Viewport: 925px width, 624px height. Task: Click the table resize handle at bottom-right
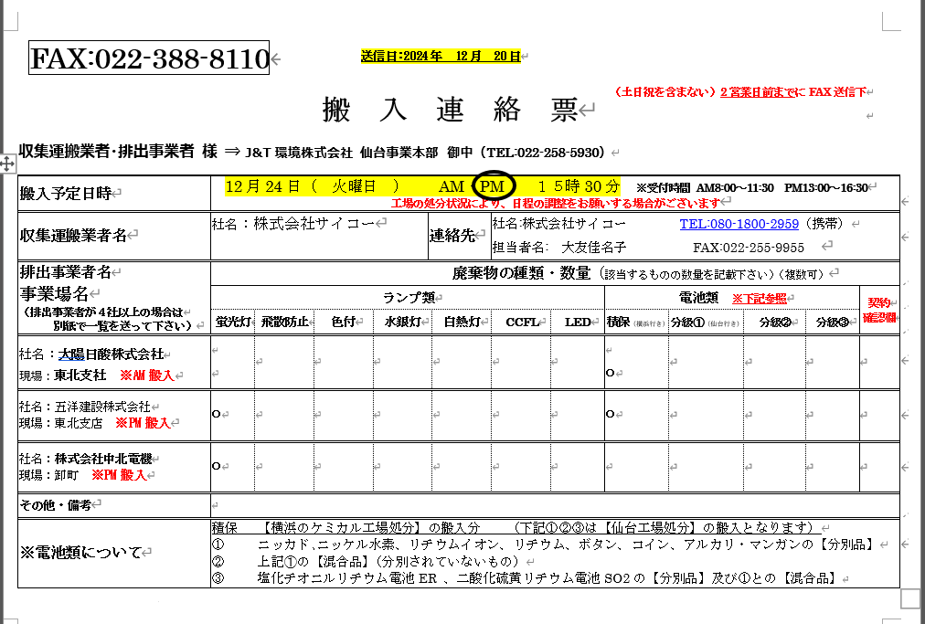909,598
